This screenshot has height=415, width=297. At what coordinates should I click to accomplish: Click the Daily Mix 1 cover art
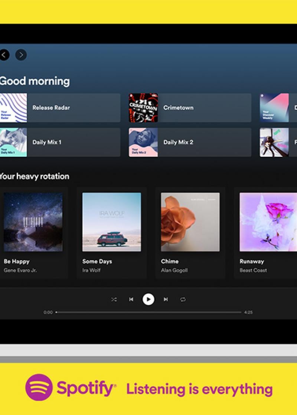click(x=13, y=142)
